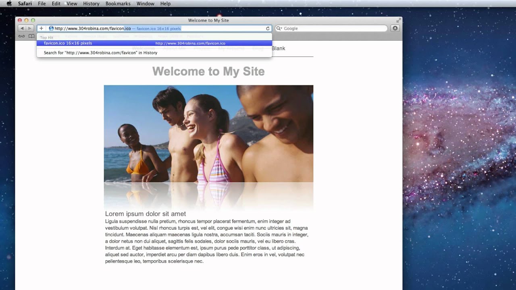Image resolution: width=516 pixels, height=290 pixels.
Task: Open the Window menu
Action: click(x=145, y=4)
